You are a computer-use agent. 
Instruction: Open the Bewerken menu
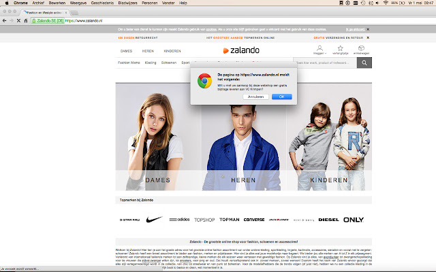tap(57, 3)
